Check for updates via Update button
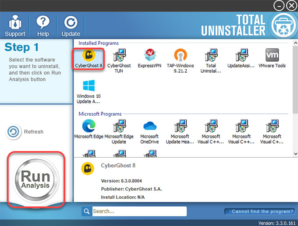Viewport: 298px width, 226px height. tap(71, 26)
